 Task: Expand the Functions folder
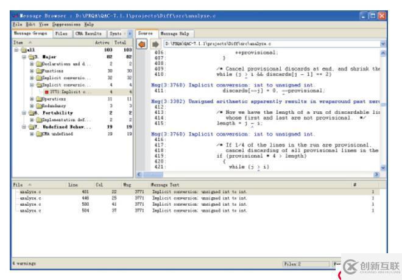[32, 71]
